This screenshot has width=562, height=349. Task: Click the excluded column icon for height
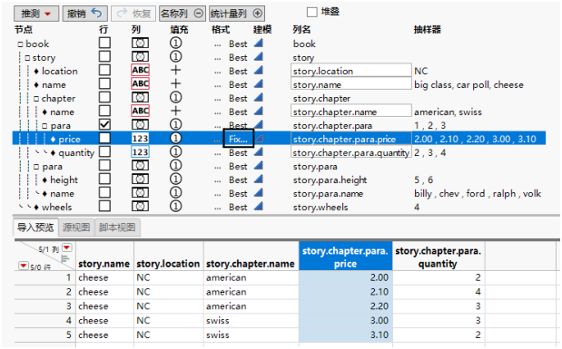pos(140,179)
